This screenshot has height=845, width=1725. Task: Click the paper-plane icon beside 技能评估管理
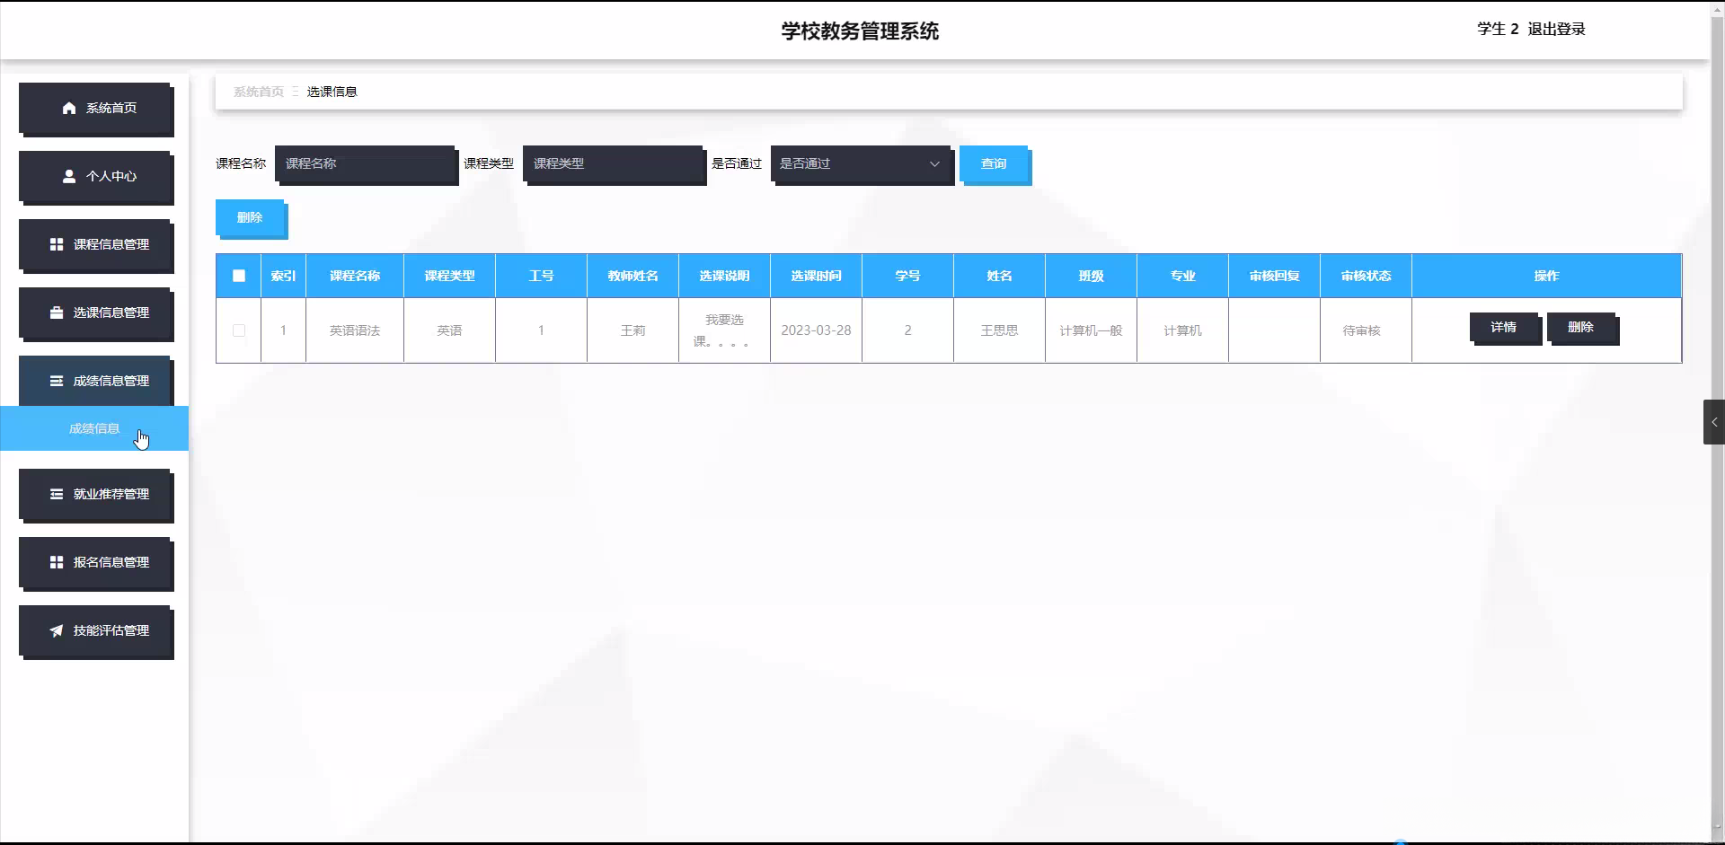tap(57, 630)
